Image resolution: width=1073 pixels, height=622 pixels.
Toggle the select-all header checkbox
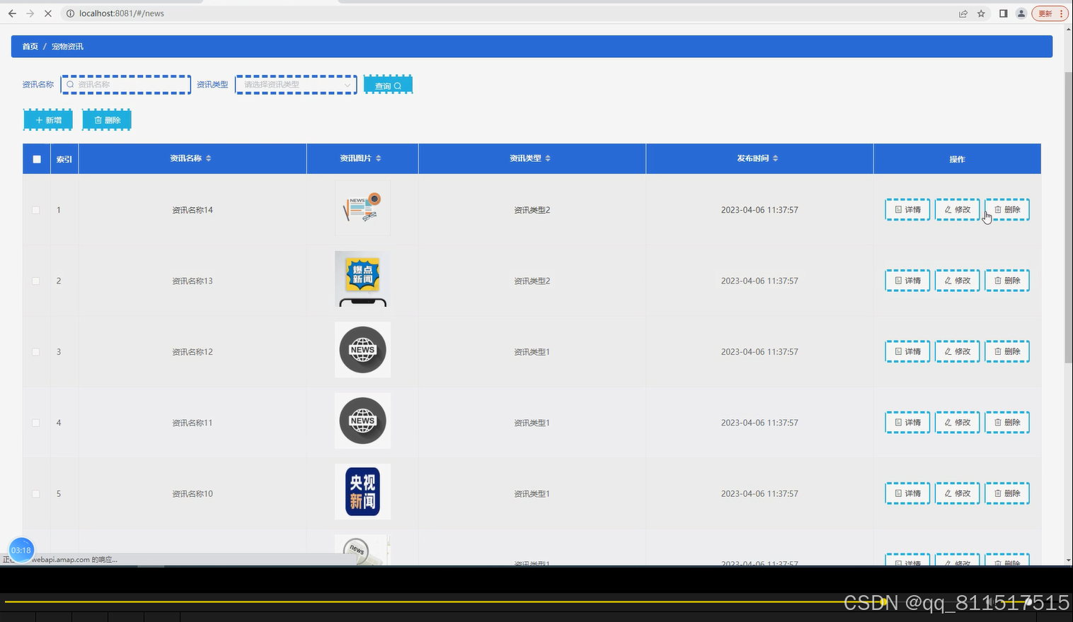pos(37,159)
